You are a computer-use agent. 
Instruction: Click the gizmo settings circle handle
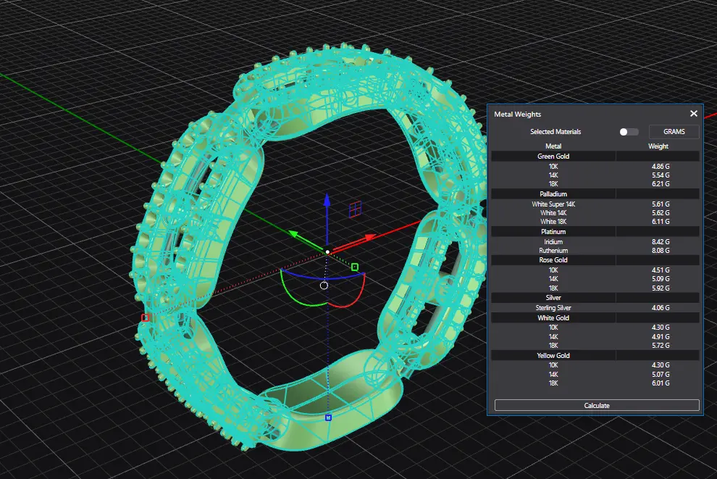(x=324, y=286)
